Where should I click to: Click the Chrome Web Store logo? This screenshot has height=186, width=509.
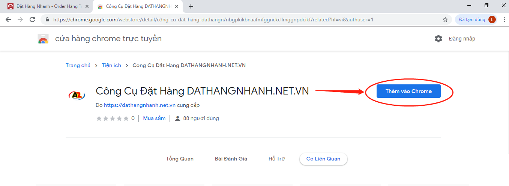click(x=43, y=39)
